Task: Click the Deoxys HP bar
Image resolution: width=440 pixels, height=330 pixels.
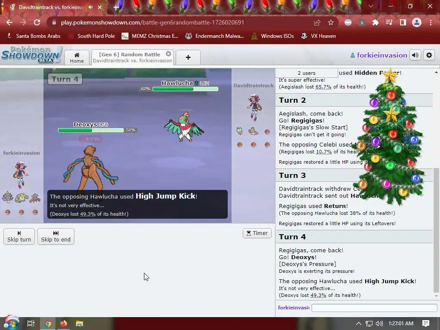Action: [91, 130]
